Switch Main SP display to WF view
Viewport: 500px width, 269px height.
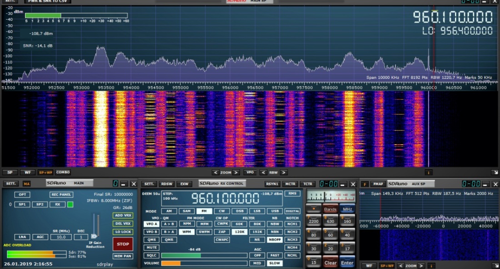[x=28, y=173]
